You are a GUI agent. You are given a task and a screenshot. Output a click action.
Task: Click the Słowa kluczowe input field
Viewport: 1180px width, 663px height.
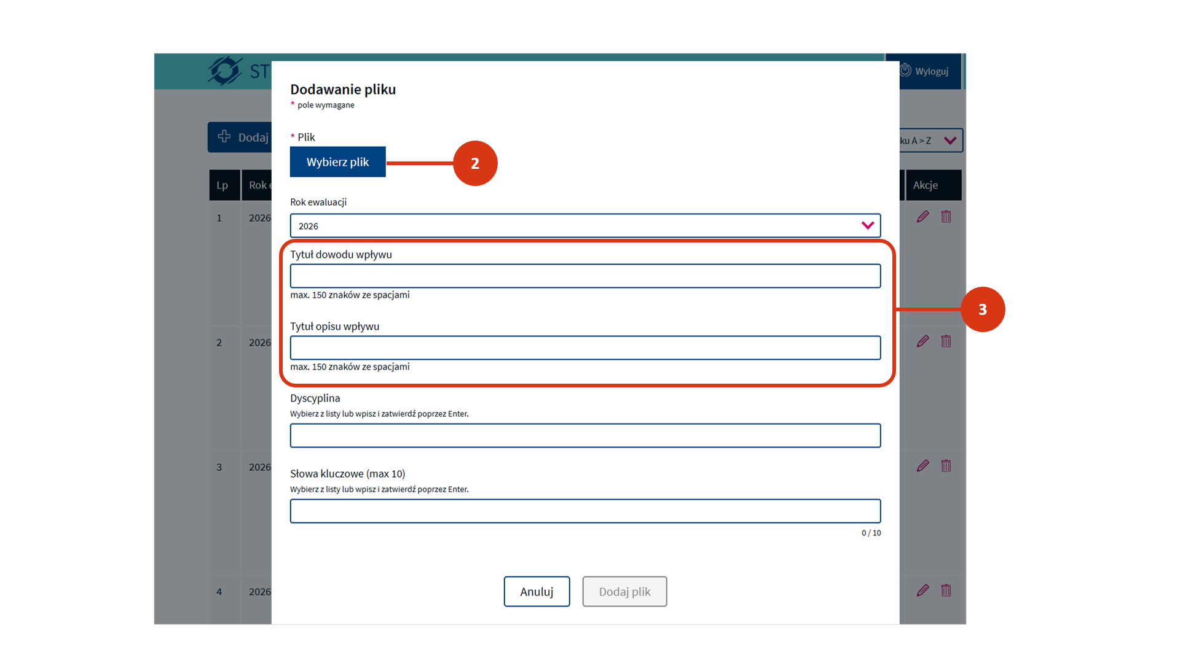(584, 511)
